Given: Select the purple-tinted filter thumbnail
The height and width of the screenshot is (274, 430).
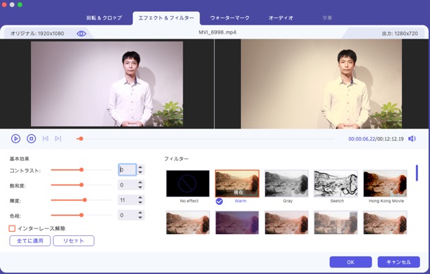Looking at the screenshot, I should tap(238, 223).
